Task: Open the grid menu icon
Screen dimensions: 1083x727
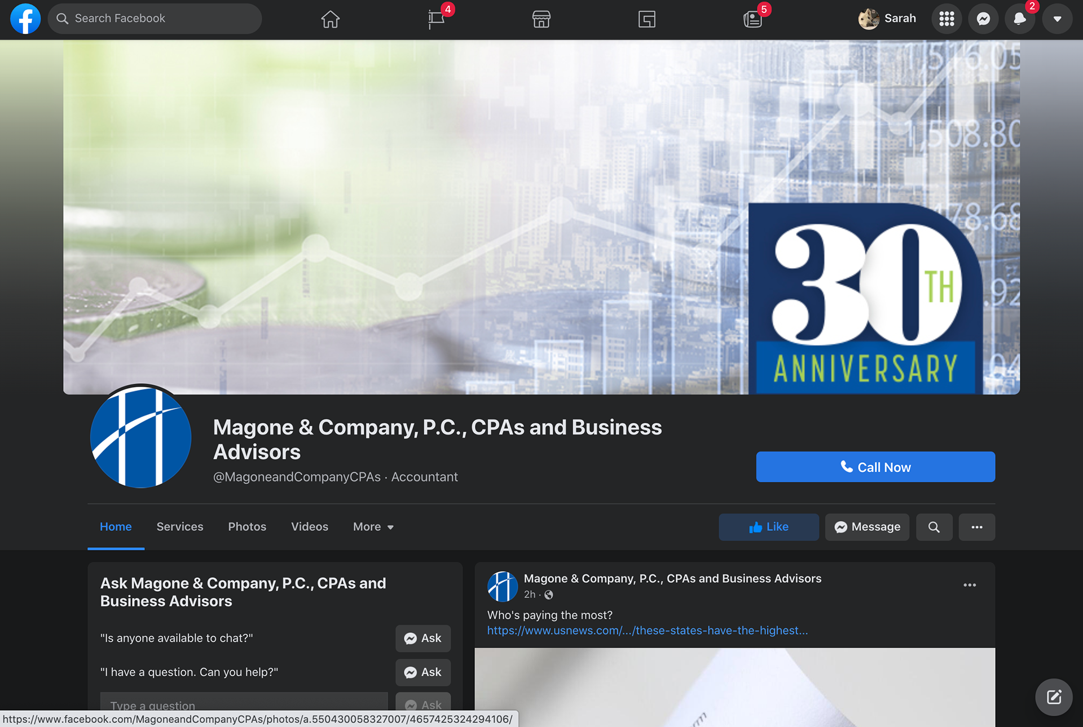Action: 946,19
